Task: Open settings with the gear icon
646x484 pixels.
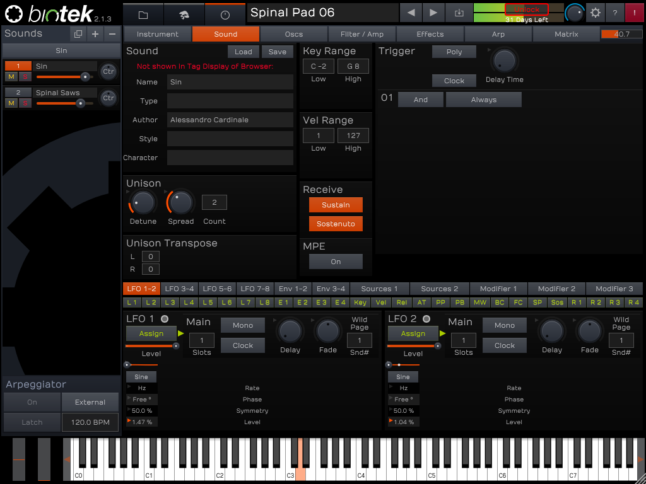Action: pyautogui.click(x=595, y=13)
